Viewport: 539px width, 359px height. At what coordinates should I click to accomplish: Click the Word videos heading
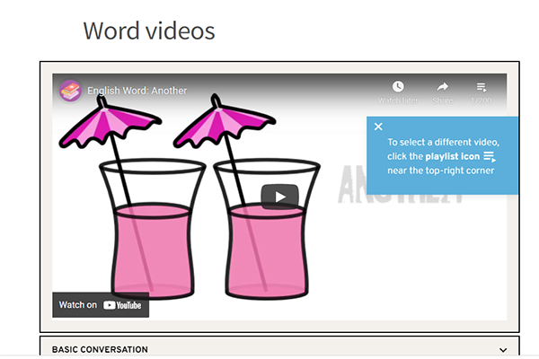coord(149,31)
